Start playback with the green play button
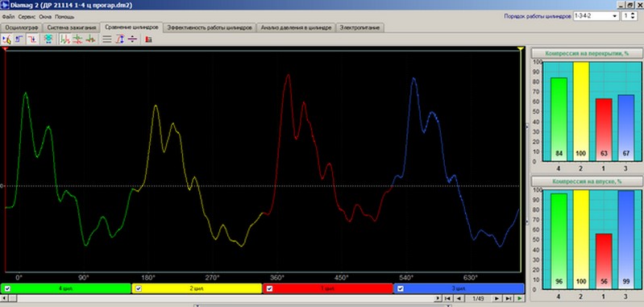Viewport: 644px width, 307px height. pos(520,298)
